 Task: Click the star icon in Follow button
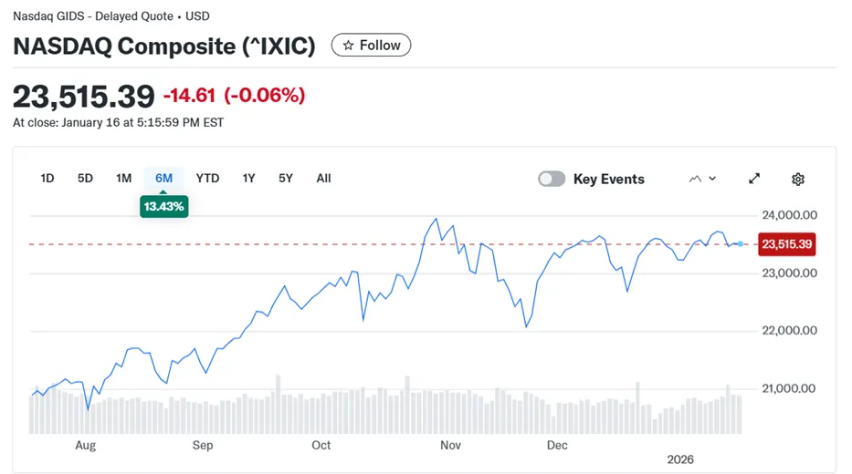tap(348, 46)
